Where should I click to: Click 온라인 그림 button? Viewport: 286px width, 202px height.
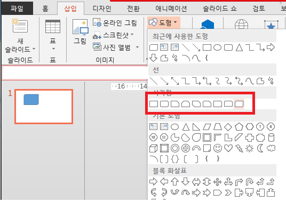pyautogui.click(x=115, y=23)
